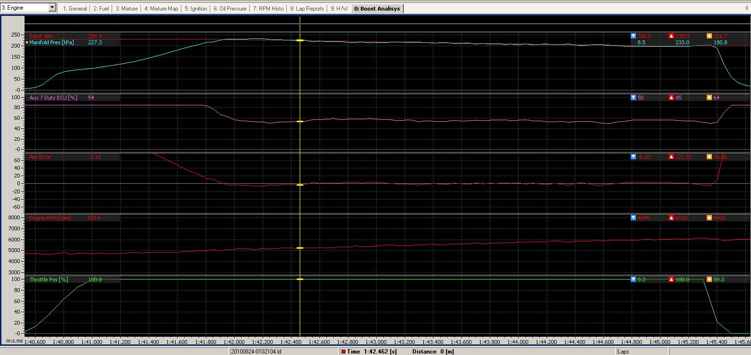Select the '6: Oil Pressure' tab
The width and height of the screenshot is (751, 355).
(x=229, y=9)
